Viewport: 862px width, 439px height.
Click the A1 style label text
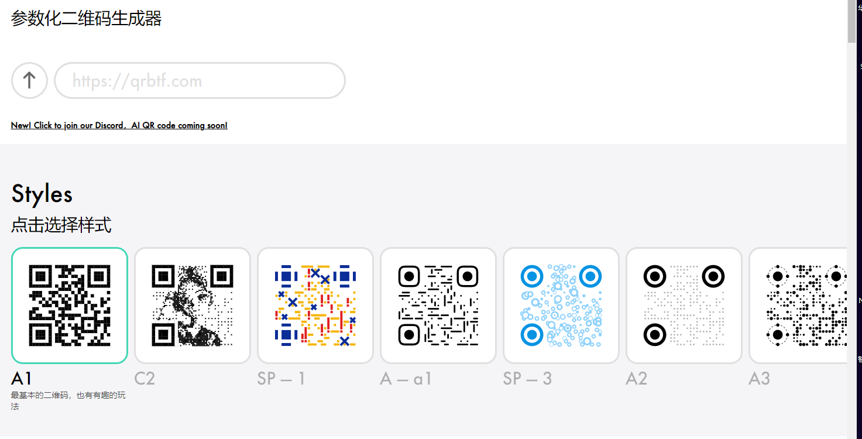pyautogui.click(x=22, y=379)
